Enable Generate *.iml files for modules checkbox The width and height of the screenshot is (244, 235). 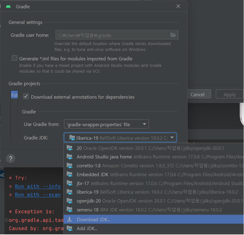pyautogui.click(x=14, y=58)
